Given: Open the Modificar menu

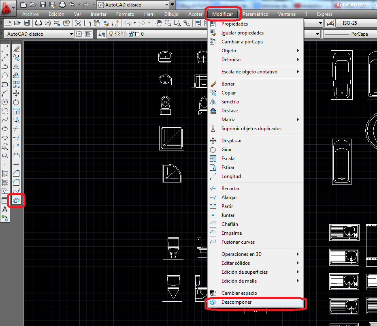Looking at the screenshot, I should [223, 14].
